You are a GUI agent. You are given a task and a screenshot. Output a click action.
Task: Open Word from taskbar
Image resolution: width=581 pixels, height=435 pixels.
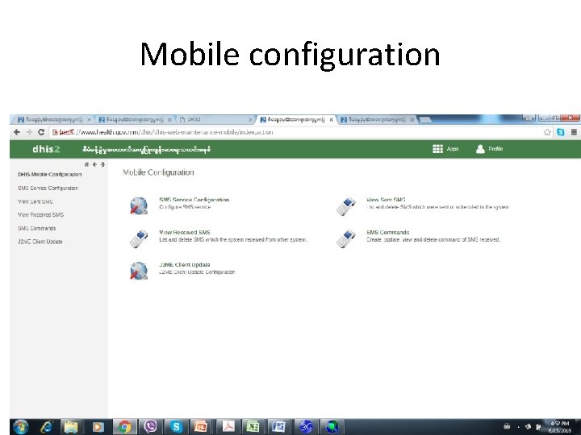pyautogui.click(x=278, y=427)
